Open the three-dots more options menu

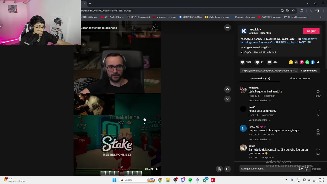tap(227, 27)
